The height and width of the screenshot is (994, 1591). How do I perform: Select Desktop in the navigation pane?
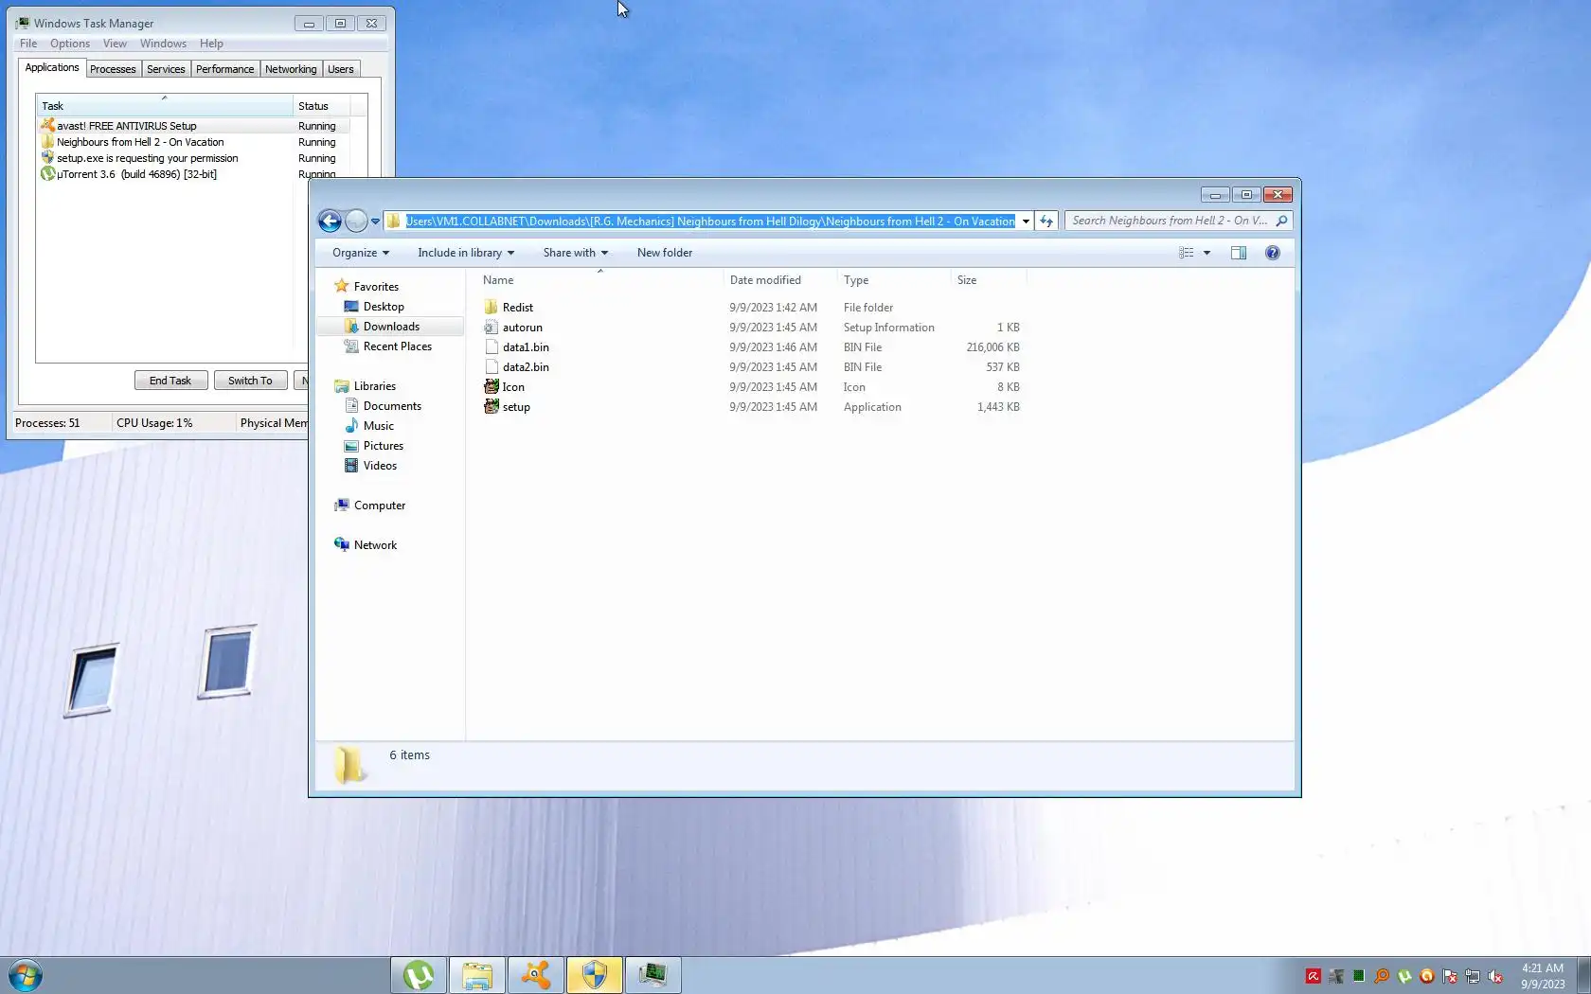point(384,307)
